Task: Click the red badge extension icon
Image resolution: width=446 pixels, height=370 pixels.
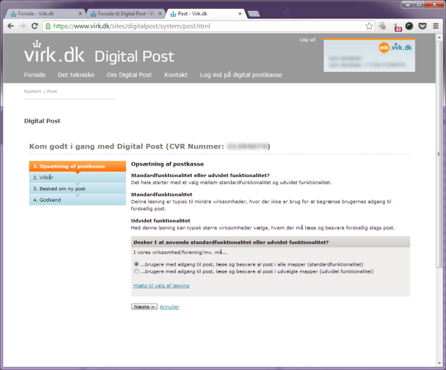Action: tap(398, 27)
